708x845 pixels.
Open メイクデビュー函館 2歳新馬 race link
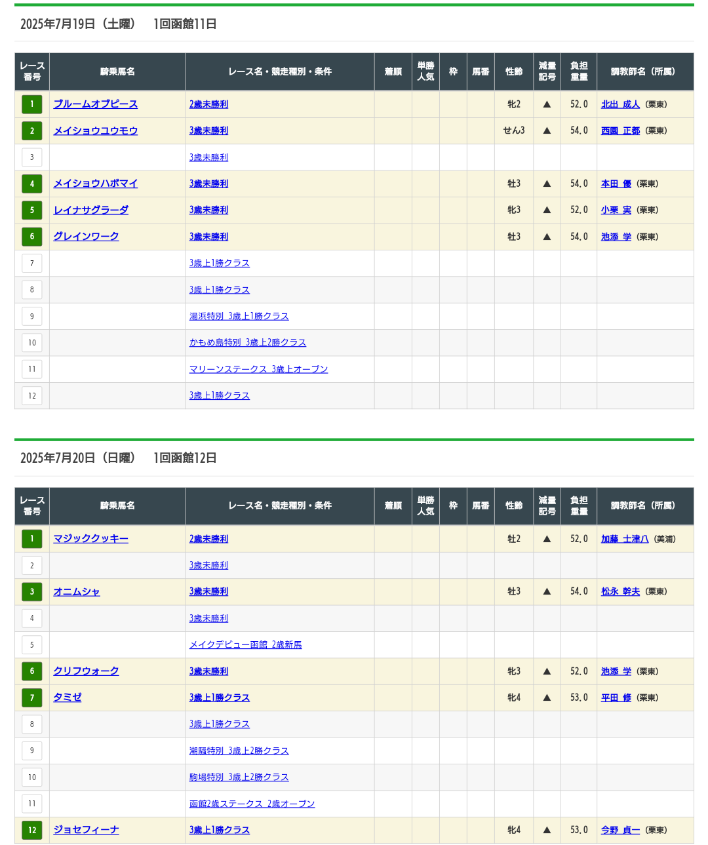246,644
